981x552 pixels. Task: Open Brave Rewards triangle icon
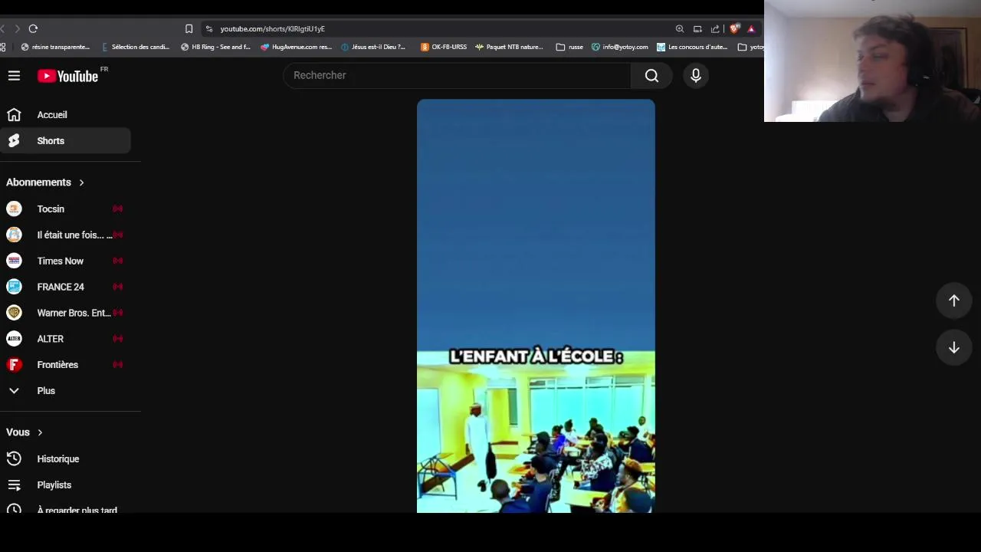(751, 29)
